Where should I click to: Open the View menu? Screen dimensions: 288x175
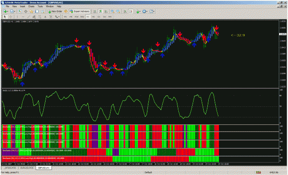(14, 6)
